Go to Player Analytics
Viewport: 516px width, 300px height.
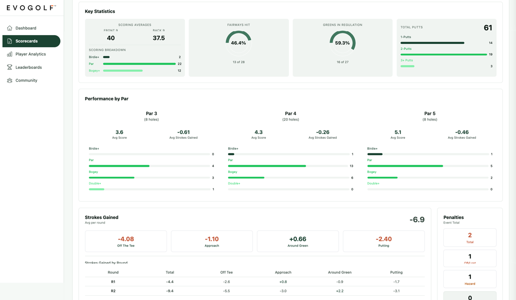click(x=31, y=54)
